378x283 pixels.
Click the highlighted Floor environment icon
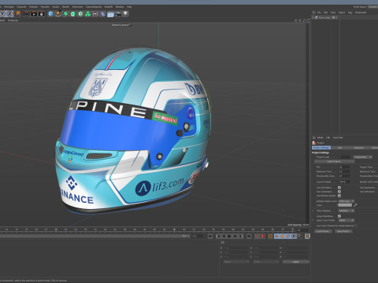(x=110, y=14)
